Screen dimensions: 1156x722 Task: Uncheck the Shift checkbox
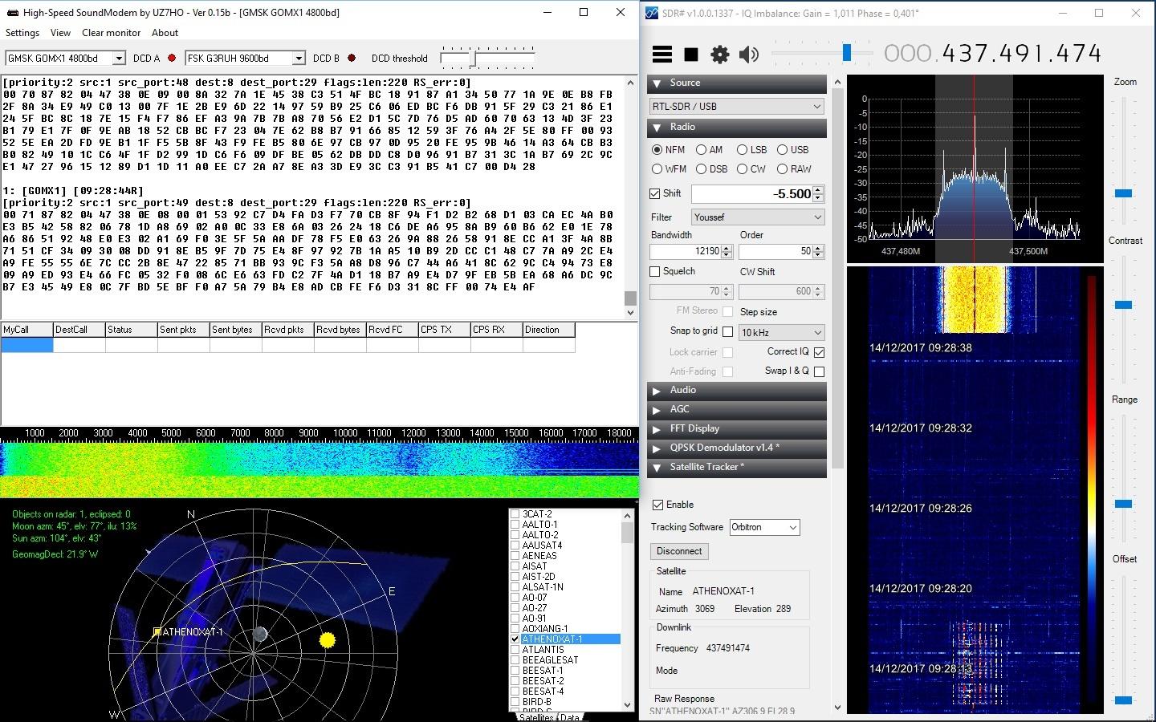click(655, 194)
